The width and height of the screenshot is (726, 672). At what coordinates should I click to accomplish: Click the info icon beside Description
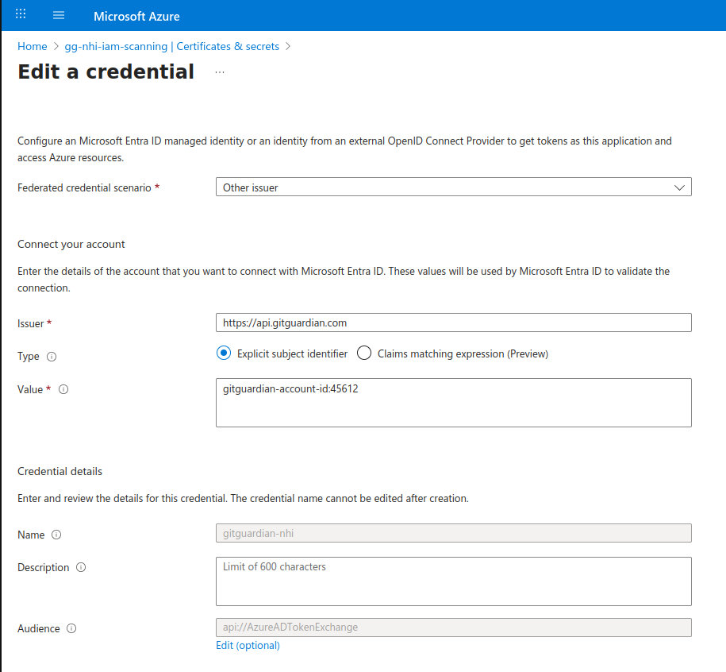[x=80, y=567]
